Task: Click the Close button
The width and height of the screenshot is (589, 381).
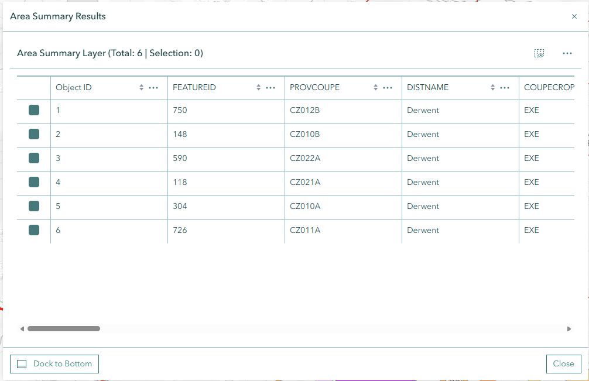Action: pyautogui.click(x=563, y=363)
